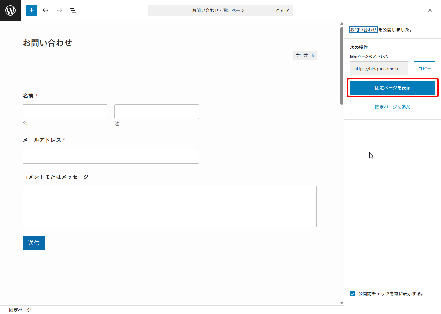Image resolution: width=441 pixels, height=314 pixels.
Task: Open the document overview list icon
Action: pos(73,10)
